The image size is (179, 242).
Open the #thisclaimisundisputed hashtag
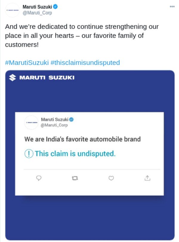coord(85,63)
